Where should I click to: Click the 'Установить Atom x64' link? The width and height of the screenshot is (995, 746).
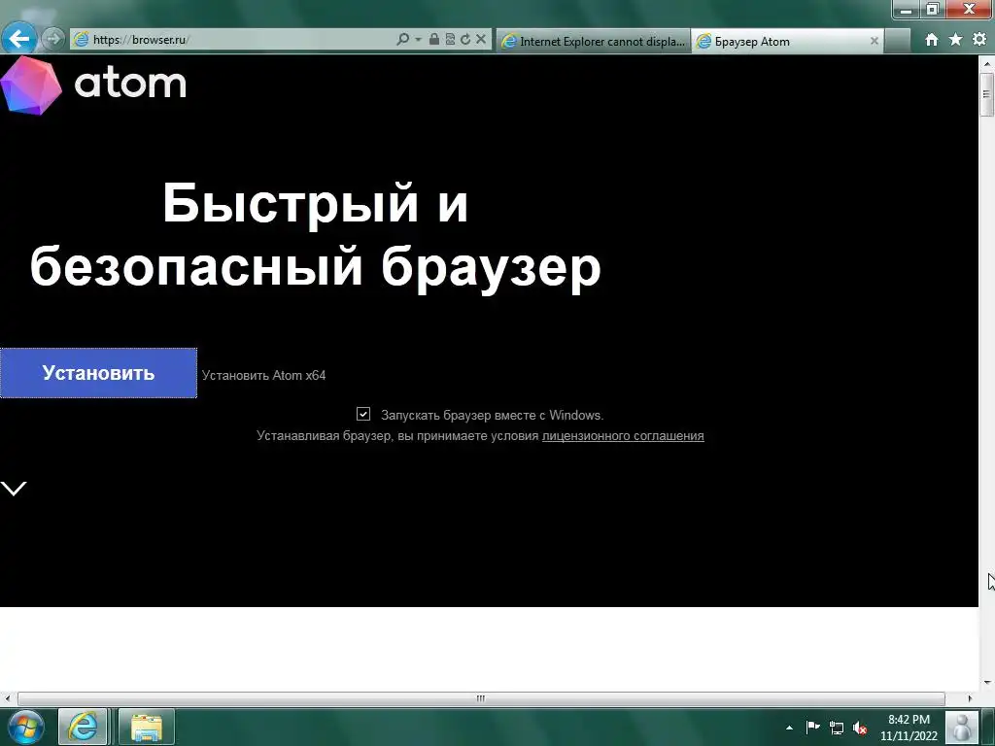263,376
